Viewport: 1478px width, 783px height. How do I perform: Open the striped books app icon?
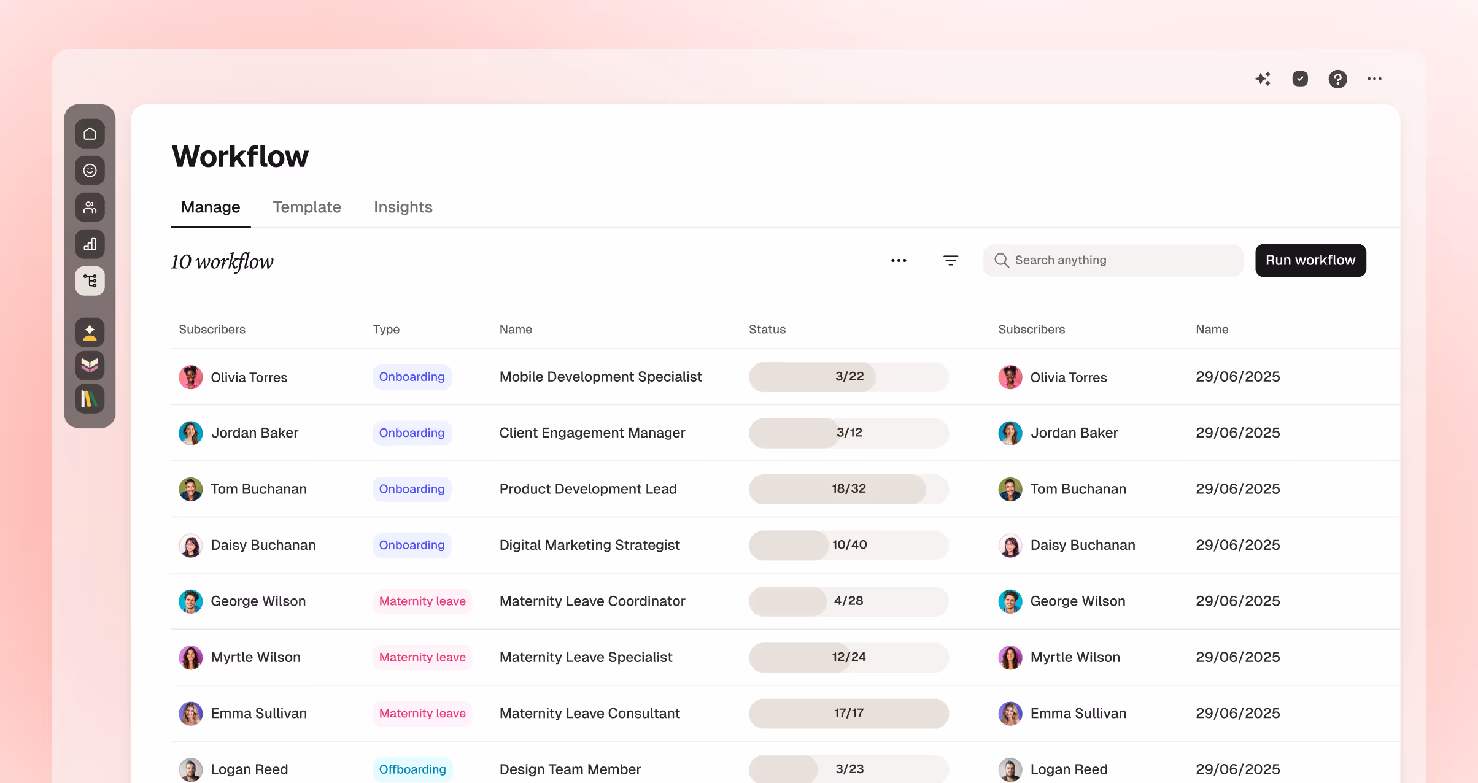coord(90,399)
